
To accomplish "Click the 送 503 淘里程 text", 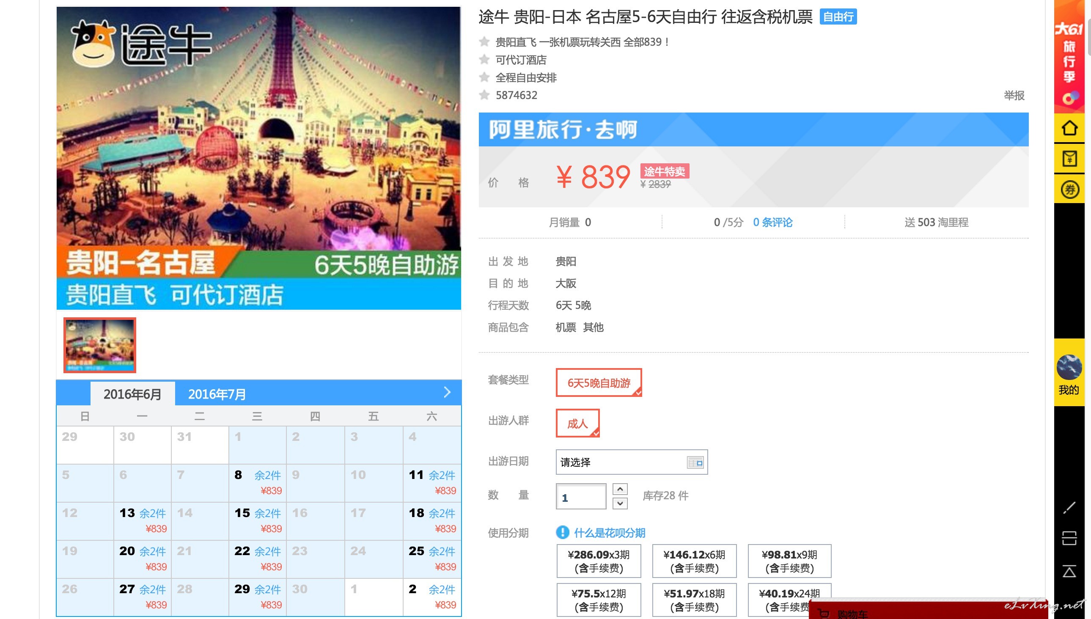I will tap(936, 223).
